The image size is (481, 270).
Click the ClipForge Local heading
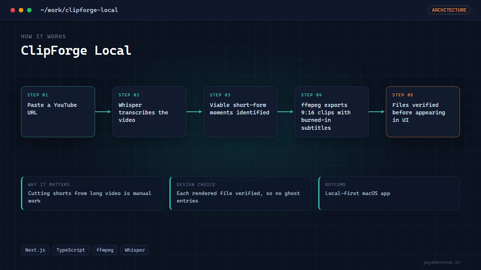tap(76, 50)
